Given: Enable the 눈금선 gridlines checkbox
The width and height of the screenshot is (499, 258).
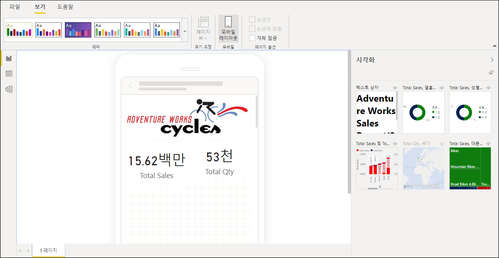Looking at the screenshot, I should [252, 19].
